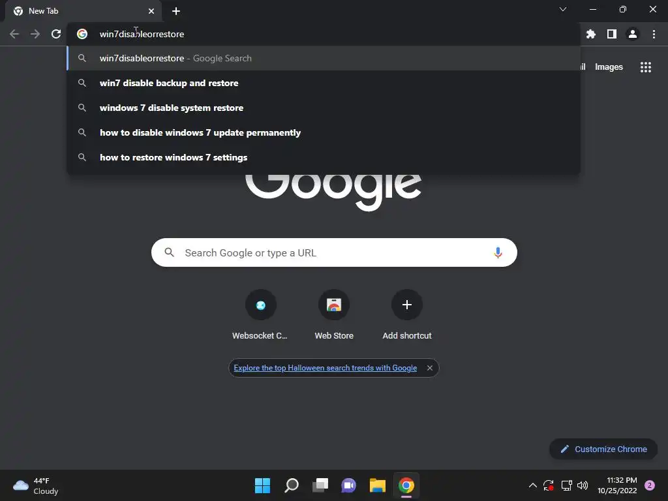668x501 pixels.
Task: Click the search icon in the Google search box
Action: point(169,252)
